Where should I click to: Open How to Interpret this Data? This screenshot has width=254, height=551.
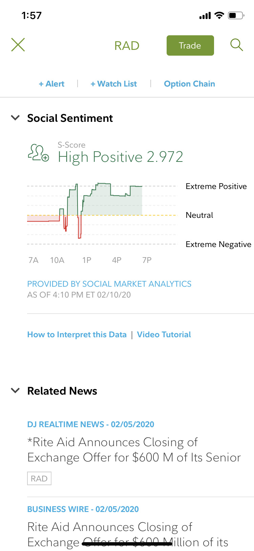pos(77,335)
